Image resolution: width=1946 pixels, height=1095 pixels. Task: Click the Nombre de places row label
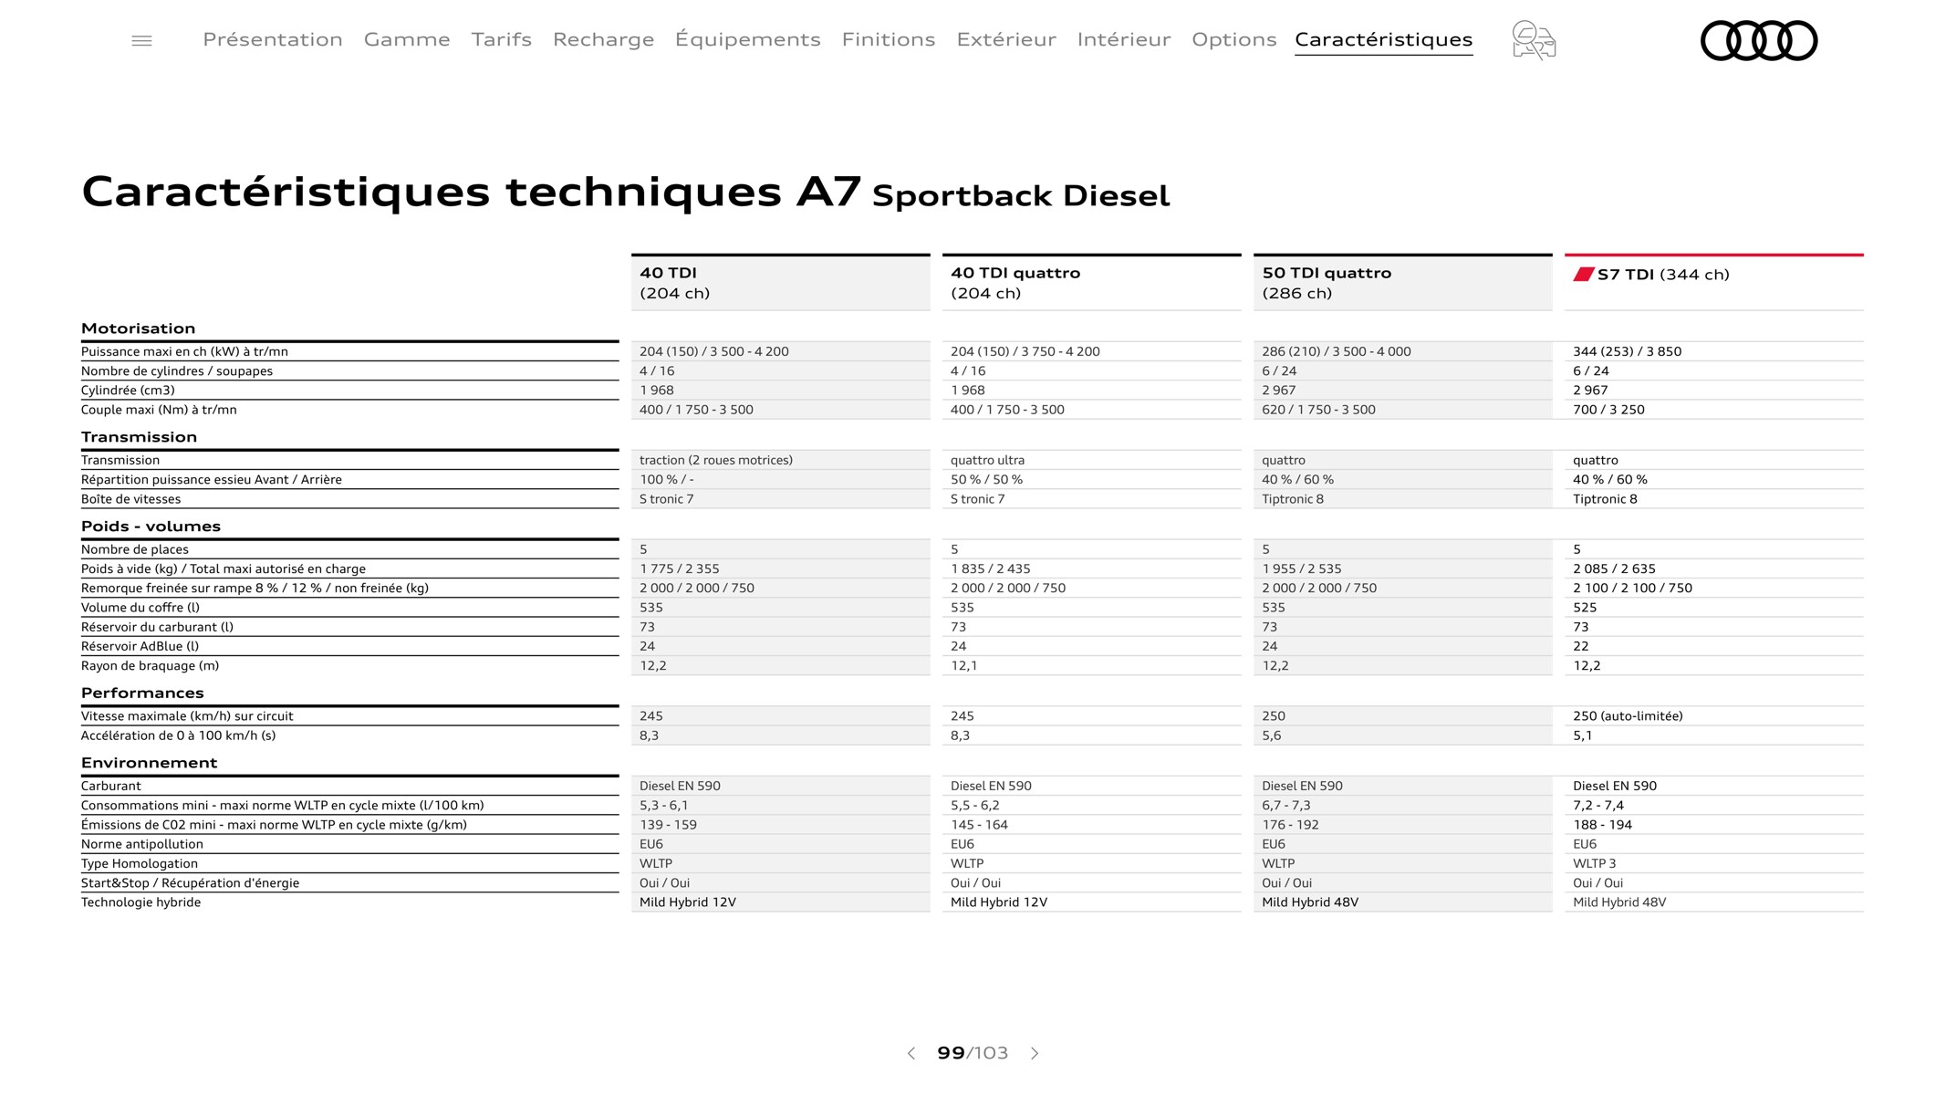click(135, 549)
